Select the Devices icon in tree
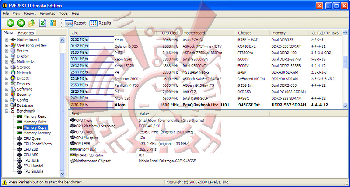The height and width of the screenshot is (187, 350). click(x=13, y=84)
